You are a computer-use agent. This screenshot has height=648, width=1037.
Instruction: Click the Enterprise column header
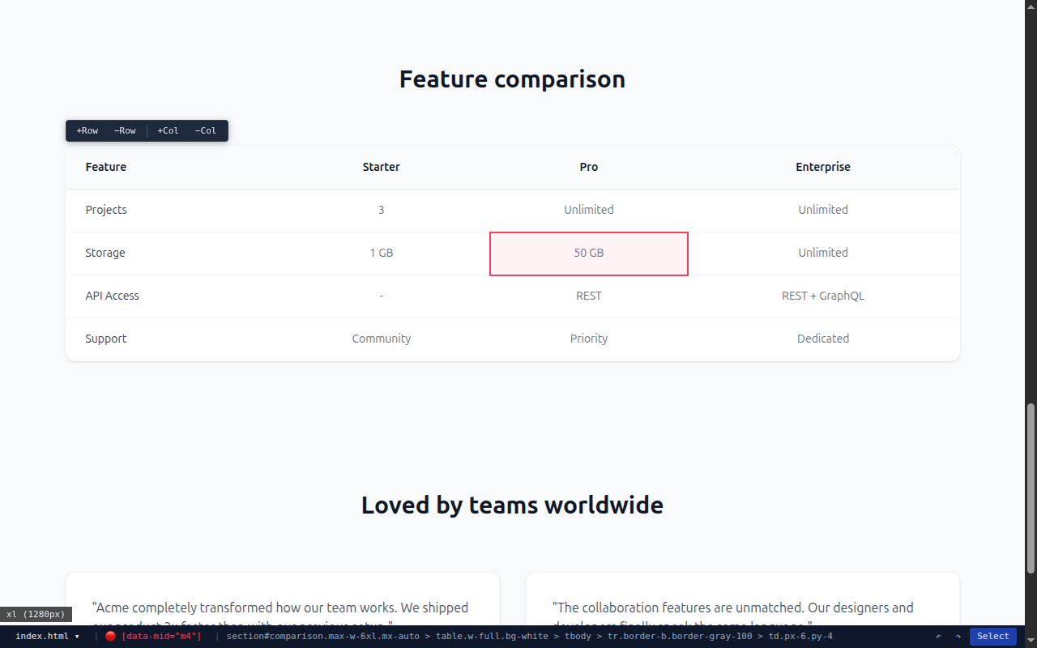click(822, 167)
